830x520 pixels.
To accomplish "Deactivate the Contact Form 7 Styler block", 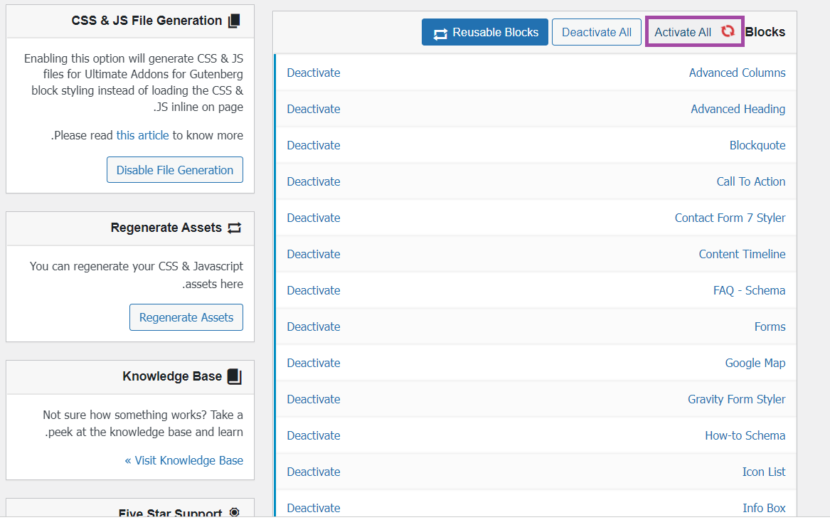I will pyautogui.click(x=314, y=218).
